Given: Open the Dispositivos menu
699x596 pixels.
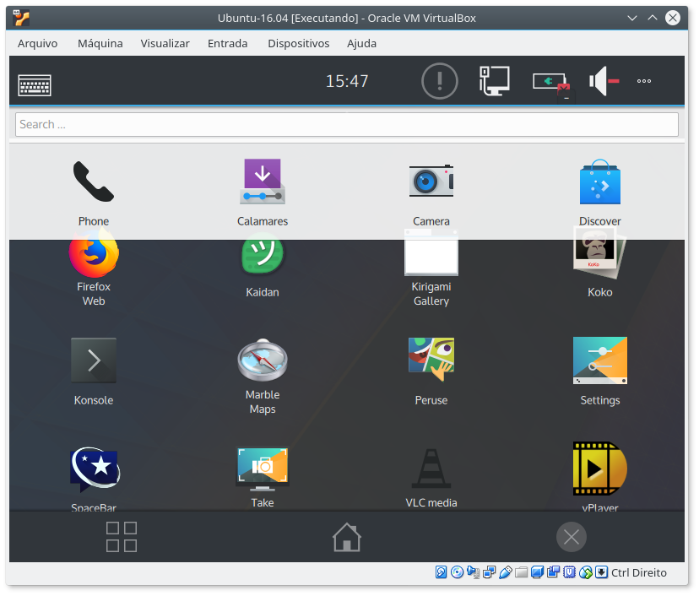Looking at the screenshot, I should 298,43.
